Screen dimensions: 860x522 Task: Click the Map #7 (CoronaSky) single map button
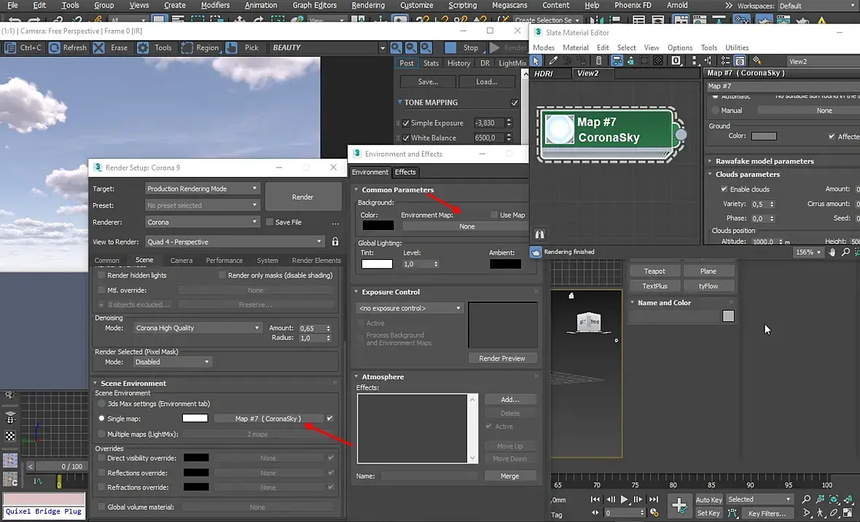coord(267,419)
